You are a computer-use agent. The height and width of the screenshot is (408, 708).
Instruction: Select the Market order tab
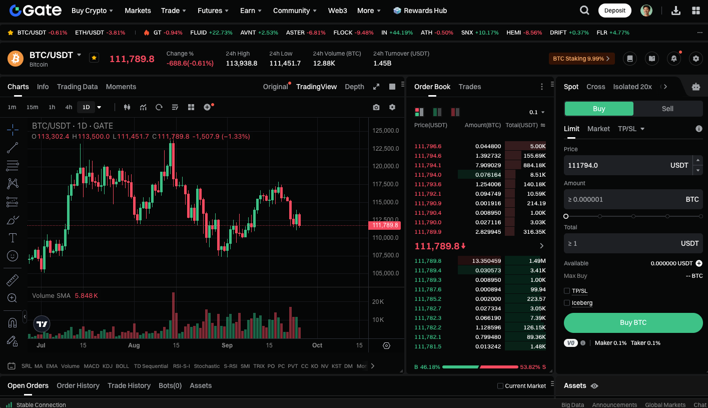[x=598, y=129]
